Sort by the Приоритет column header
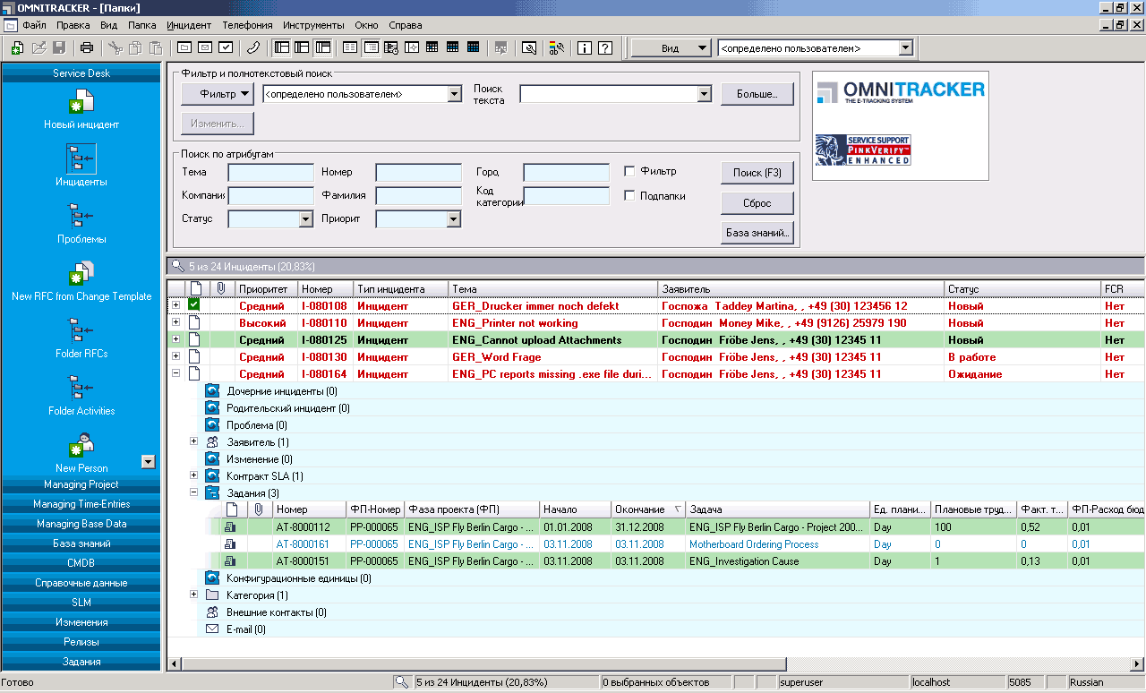Screen dimensions: 1146x693 point(266,289)
